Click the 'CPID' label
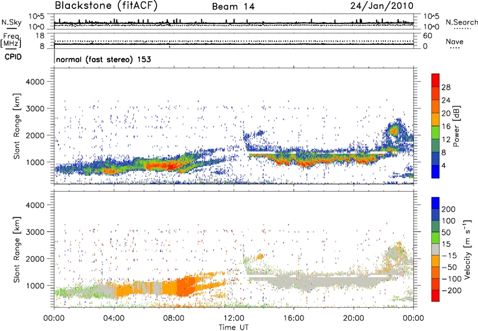Image resolution: width=478 pixels, height=331 pixels. [x=13, y=57]
